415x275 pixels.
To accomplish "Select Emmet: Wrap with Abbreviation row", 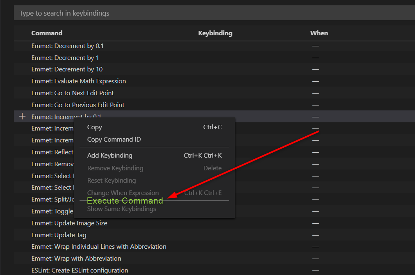I will point(214,258).
